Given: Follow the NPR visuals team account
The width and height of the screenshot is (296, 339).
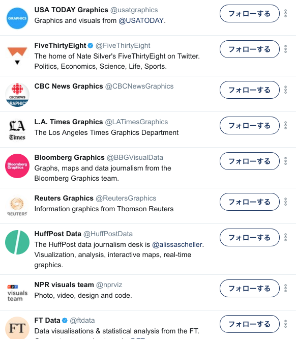Looking at the screenshot, I should pyautogui.click(x=250, y=289).
